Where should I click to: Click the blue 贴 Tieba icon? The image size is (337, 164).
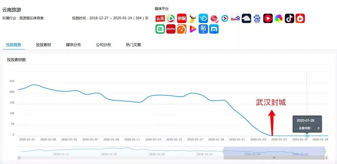203,29
